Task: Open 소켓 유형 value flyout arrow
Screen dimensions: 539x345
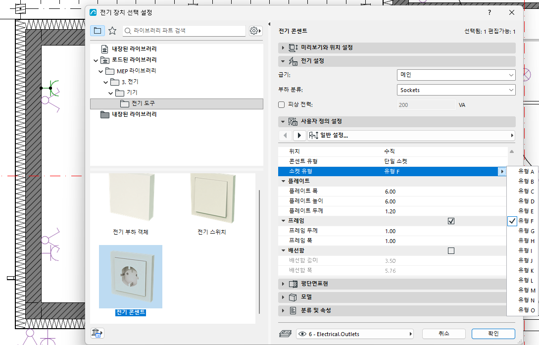Action: click(x=502, y=171)
